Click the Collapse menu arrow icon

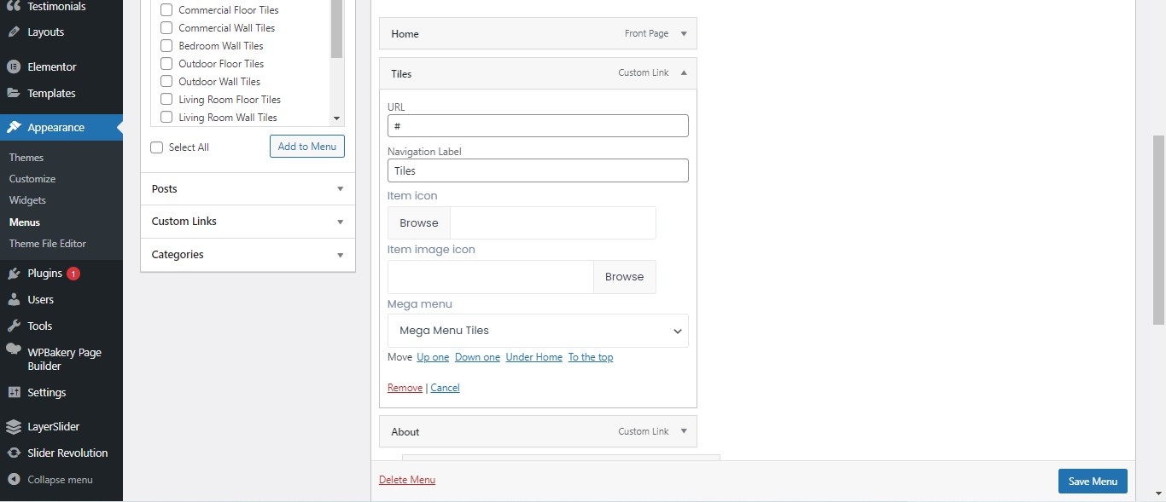[x=14, y=479]
